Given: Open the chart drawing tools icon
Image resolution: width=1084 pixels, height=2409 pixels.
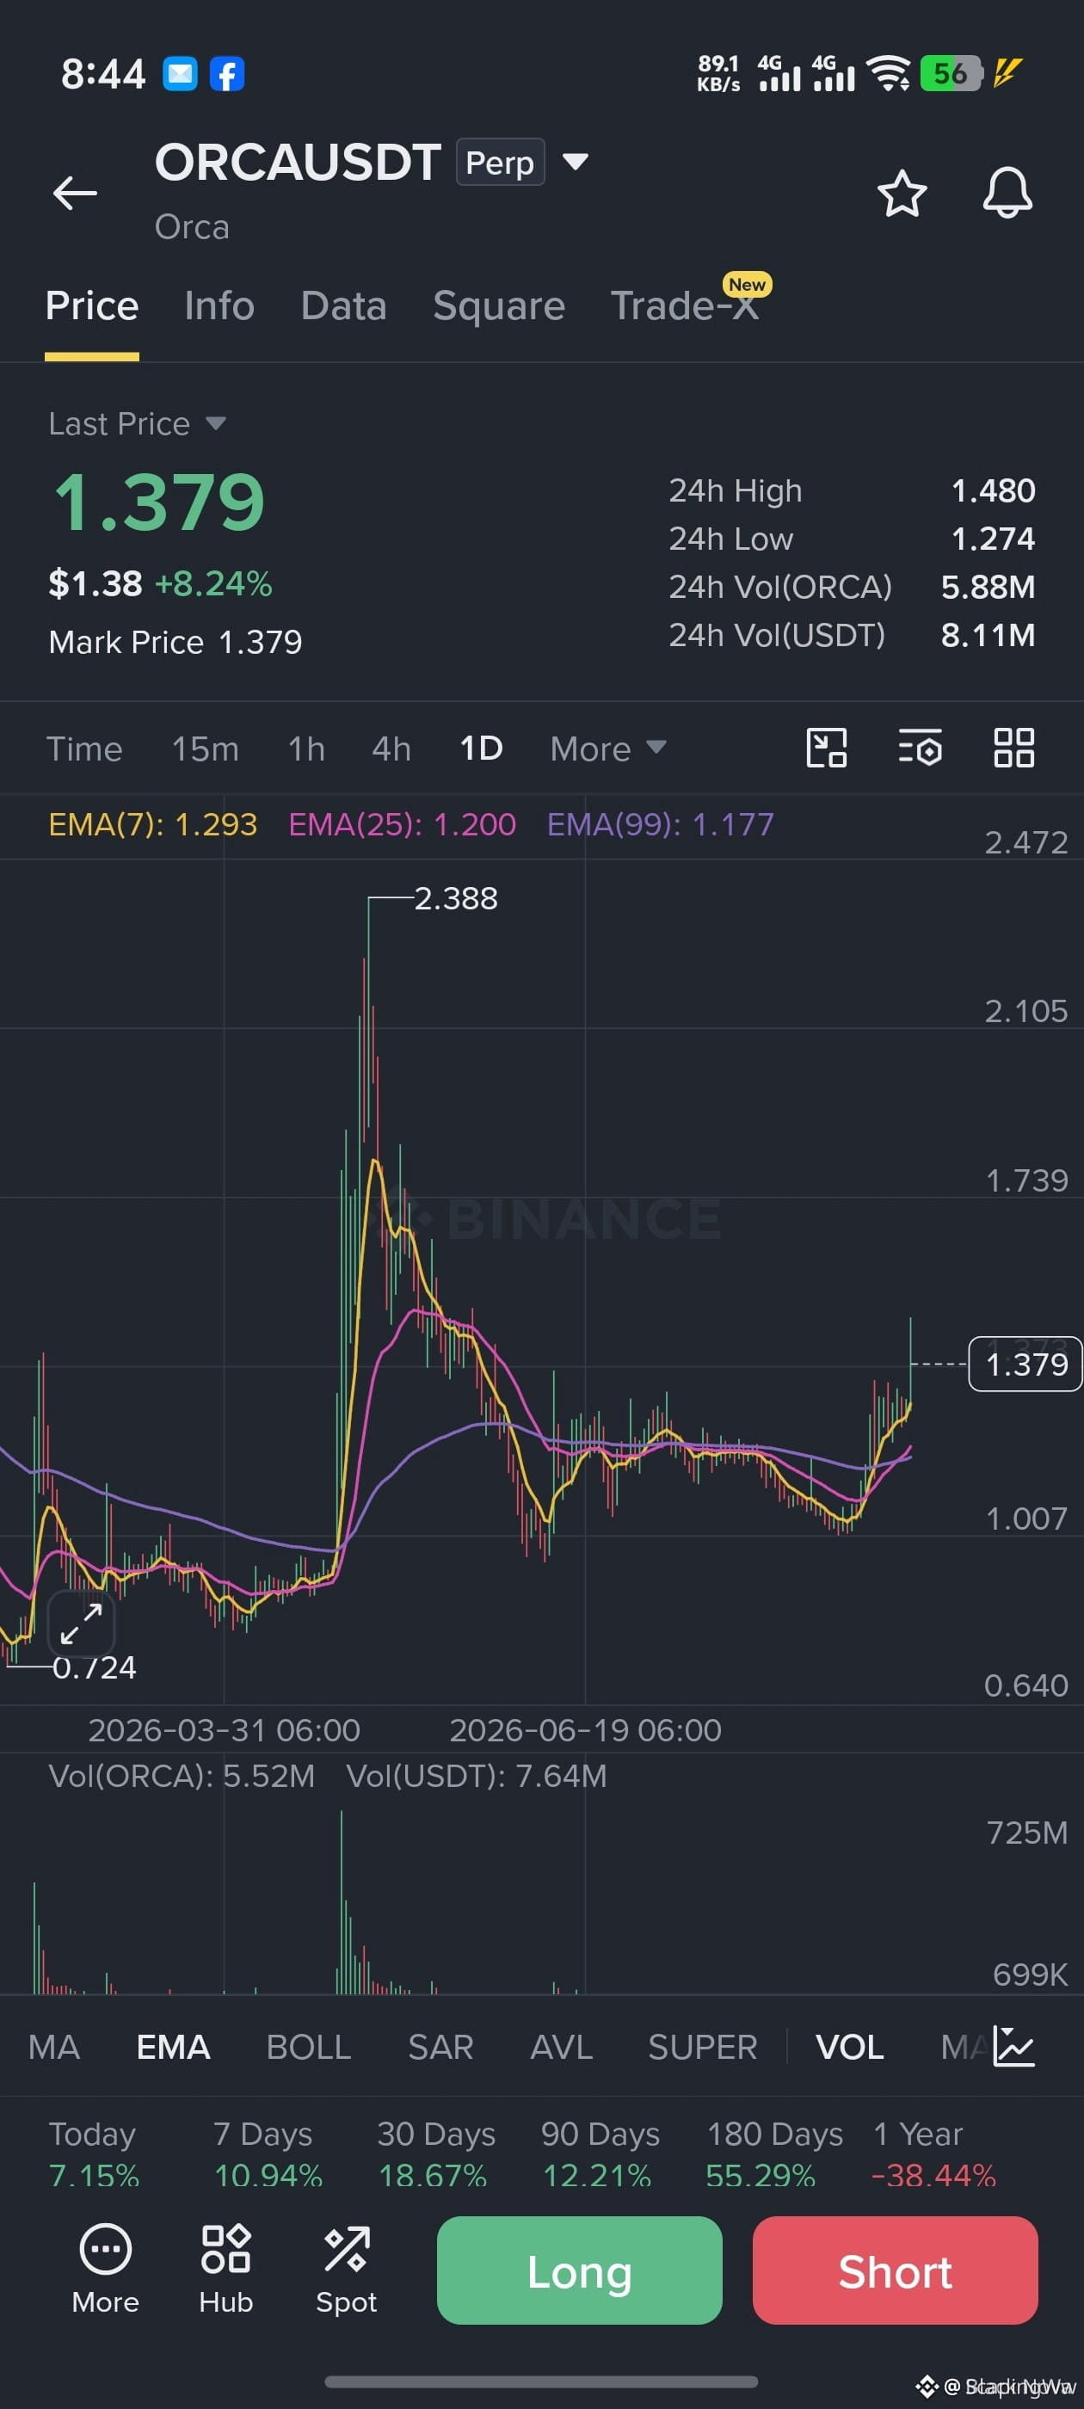Looking at the screenshot, I should (x=827, y=749).
